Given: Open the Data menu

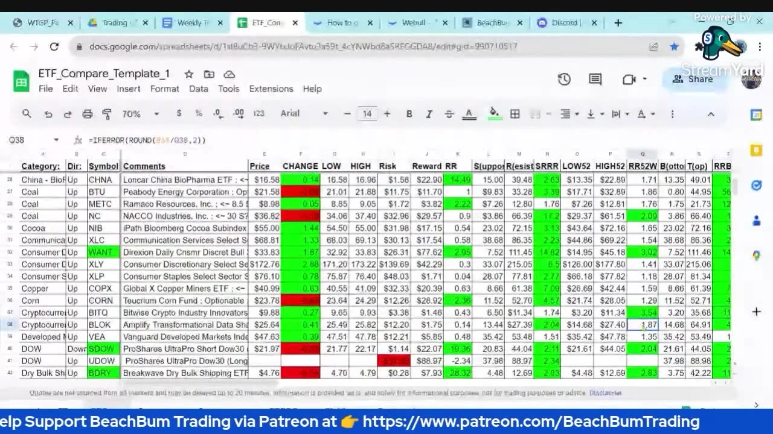Looking at the screenshot, I should coord(198,89).
